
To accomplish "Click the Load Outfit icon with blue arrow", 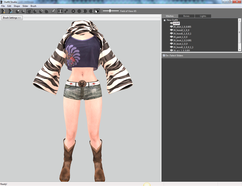I will 10,11.
